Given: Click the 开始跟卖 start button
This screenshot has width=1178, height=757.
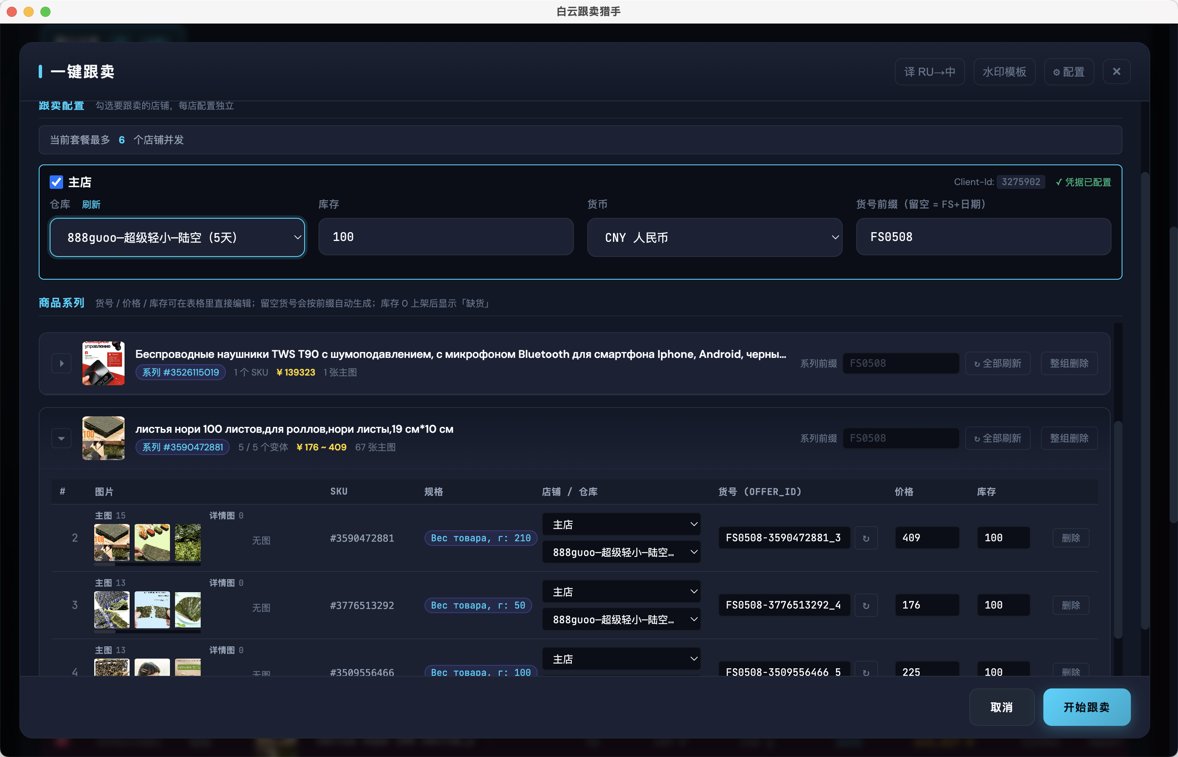Looking at the screenshot, I should [1087, 707].
